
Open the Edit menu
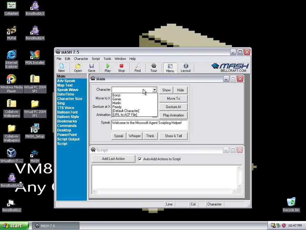tap(68, 59)
